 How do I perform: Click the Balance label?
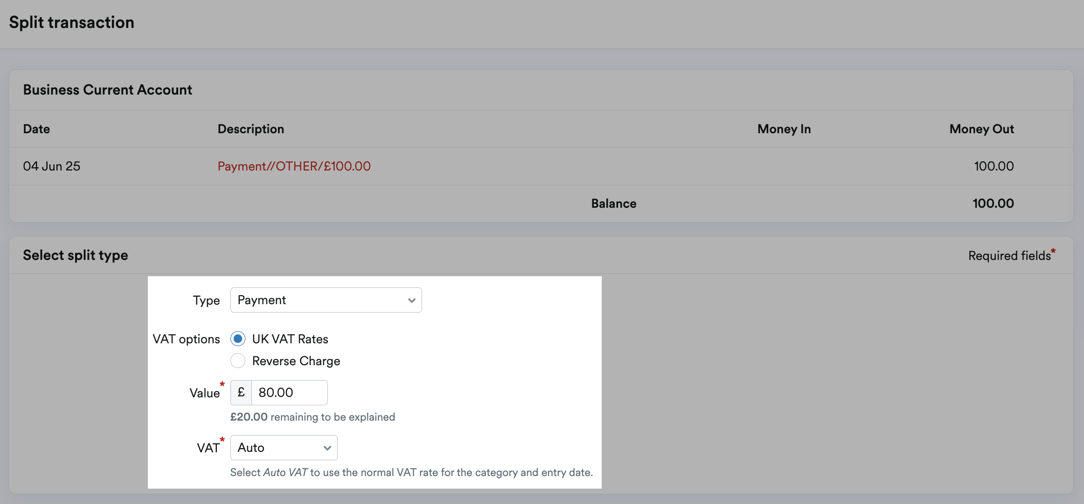coord(614,204)
